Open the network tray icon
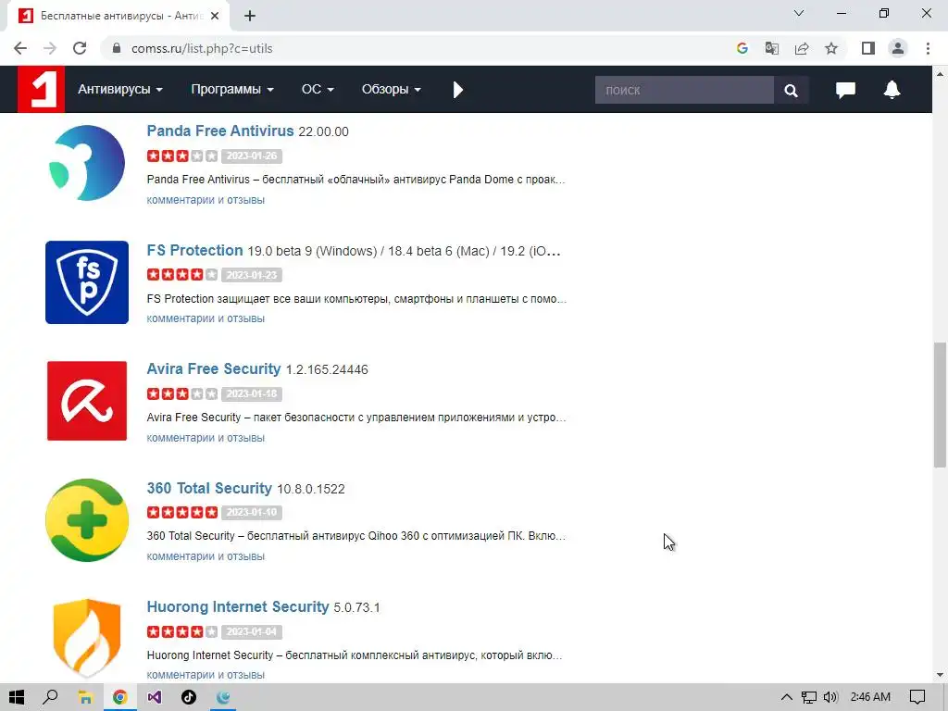This screenshot has height=711, width=948. tap(808, 698)
